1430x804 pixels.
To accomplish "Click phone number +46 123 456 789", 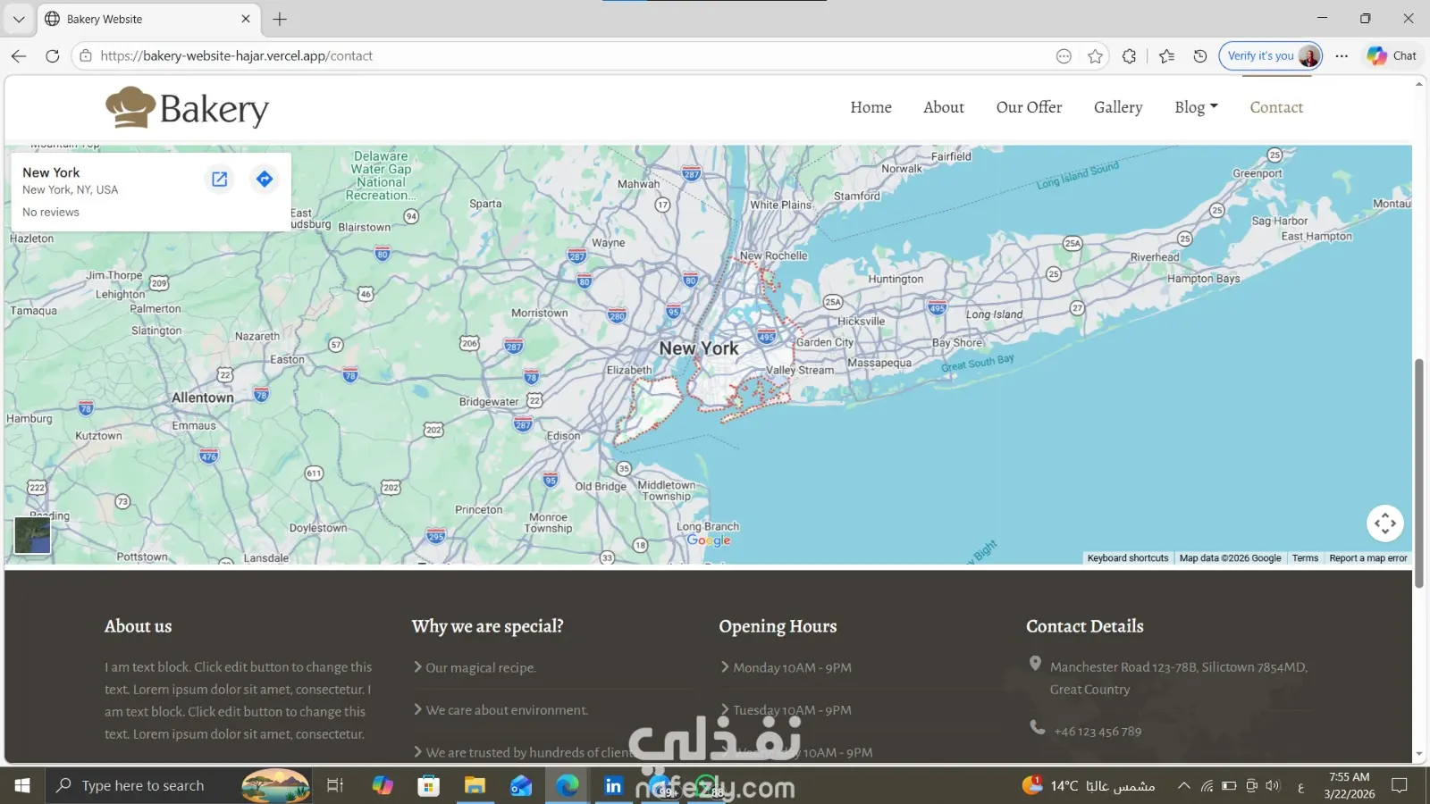I will [1098, 732].
